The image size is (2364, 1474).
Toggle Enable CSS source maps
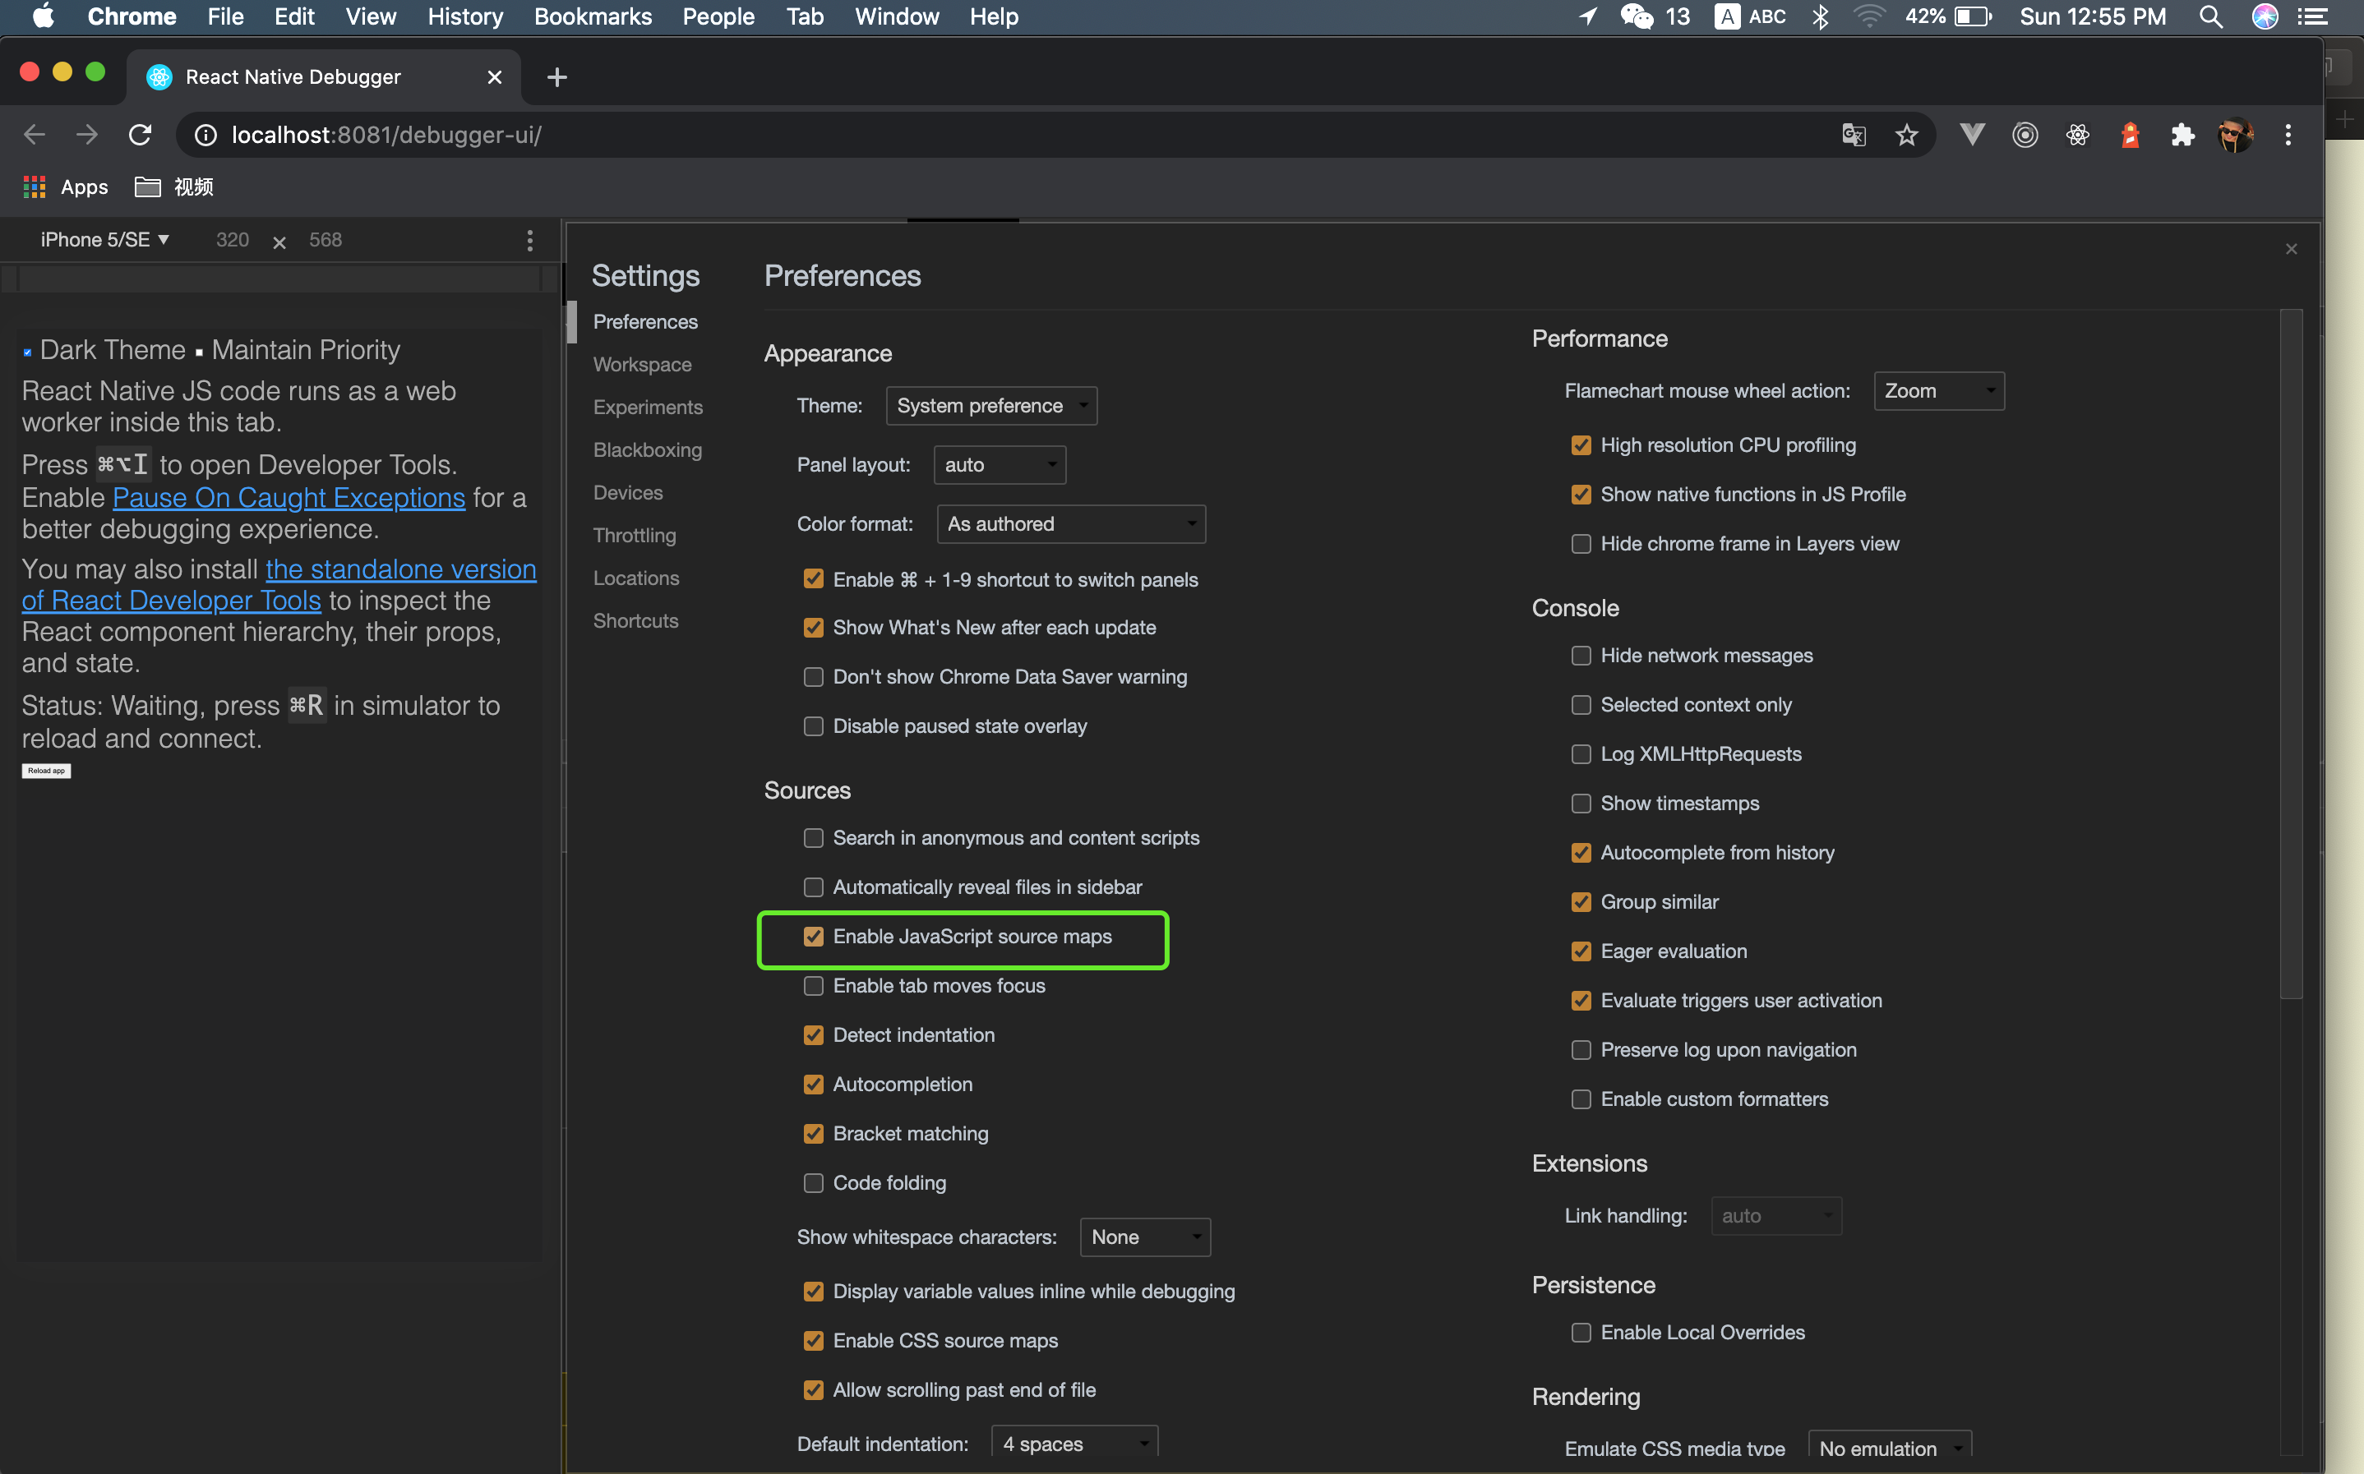coord(814,1342)
